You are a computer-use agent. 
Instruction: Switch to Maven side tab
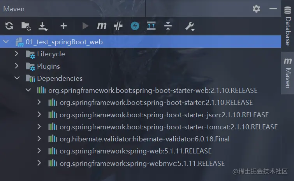288,73
